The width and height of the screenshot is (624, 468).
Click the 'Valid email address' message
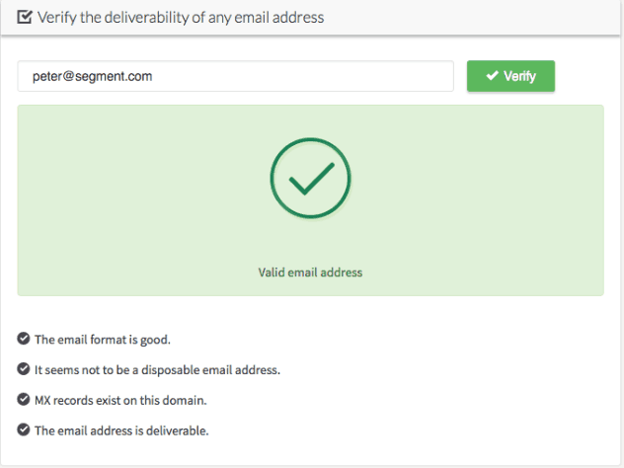coord(310,273)
